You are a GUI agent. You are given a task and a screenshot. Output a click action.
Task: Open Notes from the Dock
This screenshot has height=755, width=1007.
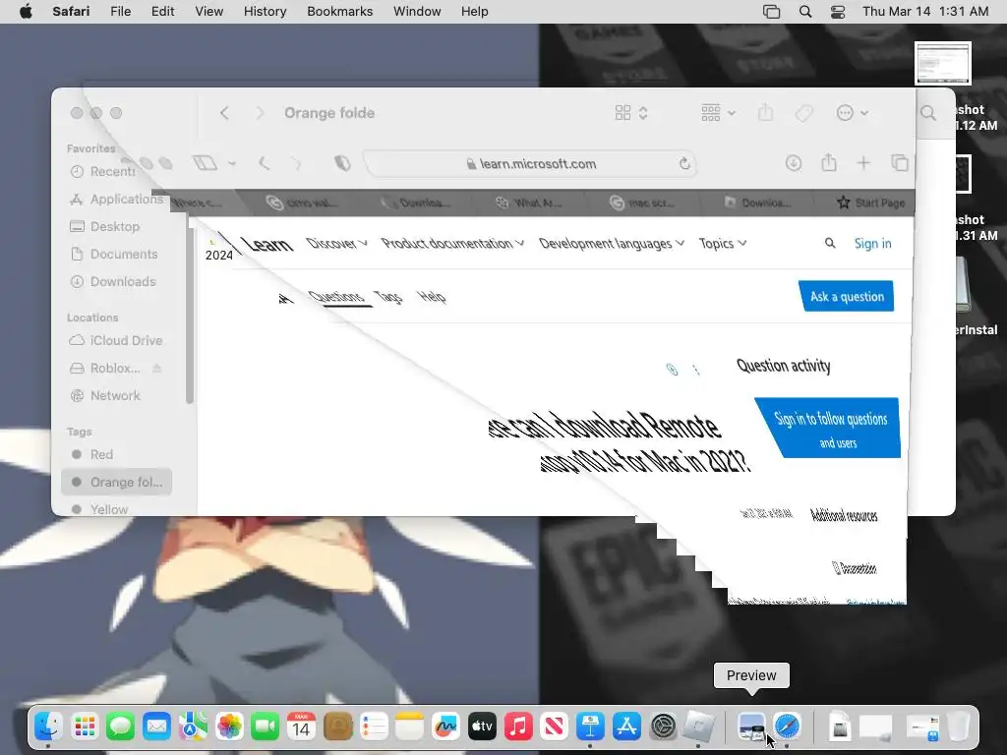(x=409, y=726)
